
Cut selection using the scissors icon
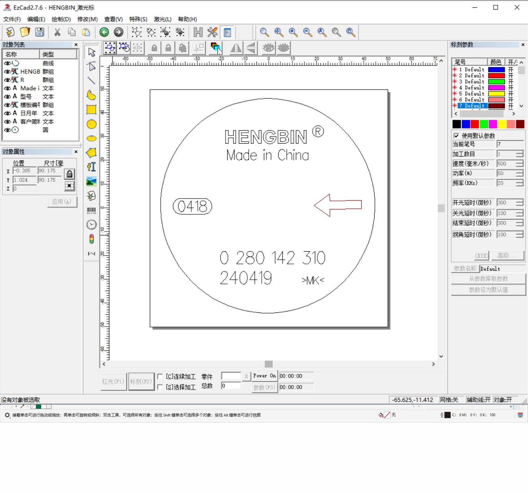coord(57,32)
